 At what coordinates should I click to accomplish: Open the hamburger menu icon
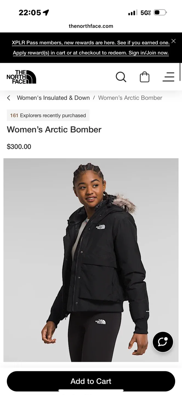tap(168, 77)
